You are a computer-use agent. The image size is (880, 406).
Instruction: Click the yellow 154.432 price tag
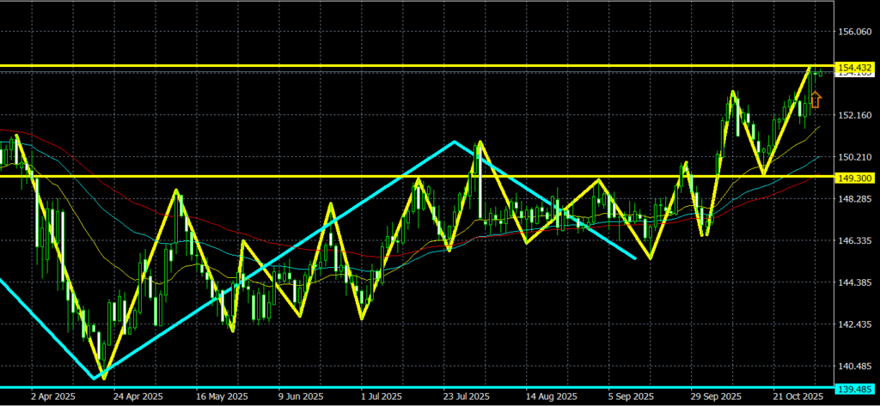(852, 67)
